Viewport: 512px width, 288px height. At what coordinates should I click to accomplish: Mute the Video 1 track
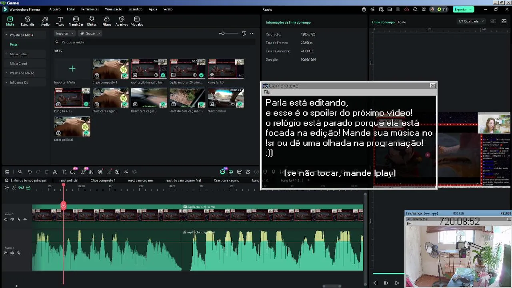[12, 219]
